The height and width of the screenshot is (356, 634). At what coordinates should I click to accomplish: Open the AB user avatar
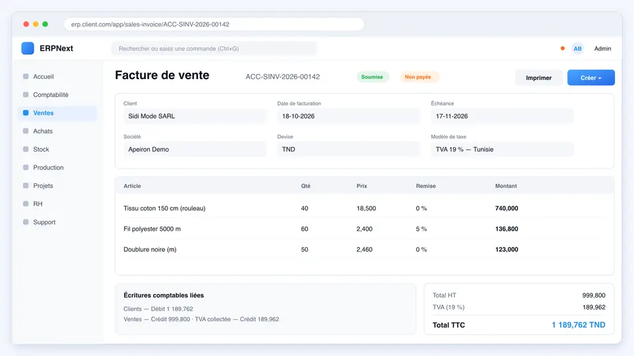pyautogui.click(x=577, y=48)
